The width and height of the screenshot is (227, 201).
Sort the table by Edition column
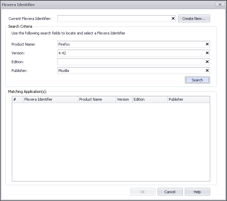(x=149, y=99)
